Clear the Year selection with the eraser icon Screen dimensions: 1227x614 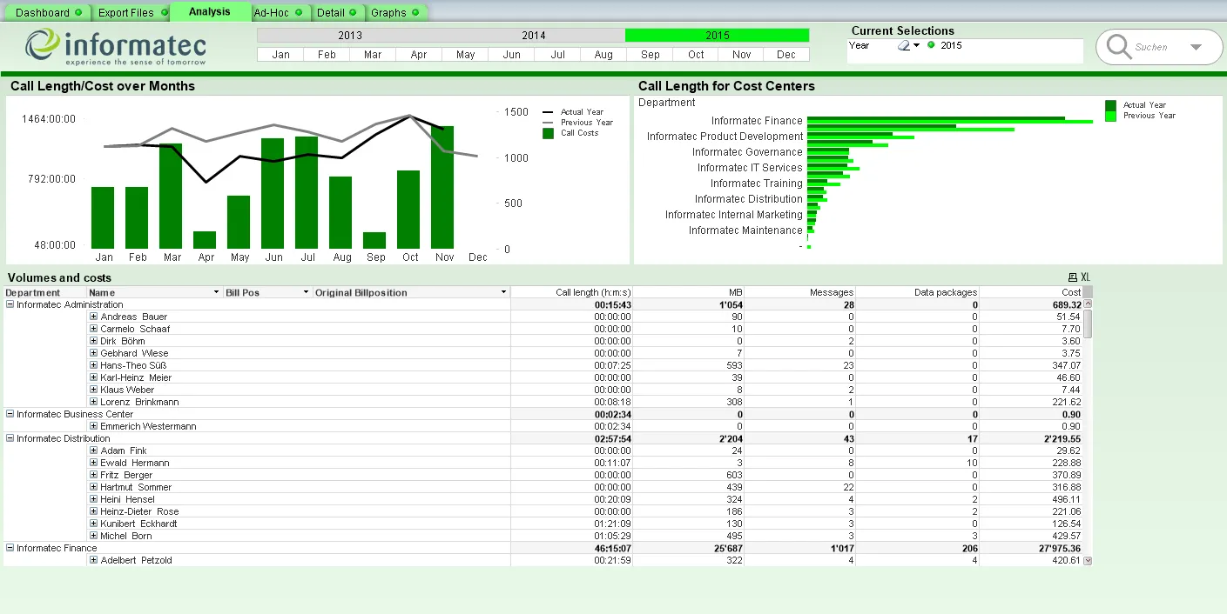(904, 45)
